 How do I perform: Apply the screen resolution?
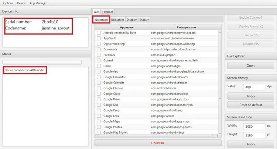(x=251, y=144)
